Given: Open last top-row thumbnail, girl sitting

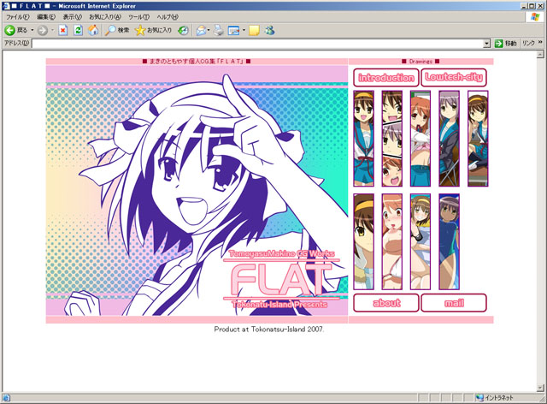Looking at the screenshot, I should 478,139.
